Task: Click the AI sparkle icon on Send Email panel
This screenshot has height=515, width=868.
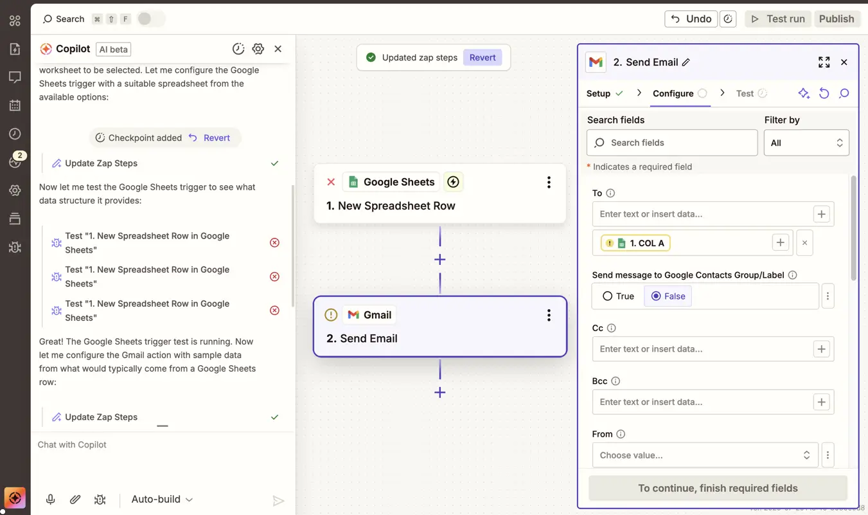Action: [804, 93]
